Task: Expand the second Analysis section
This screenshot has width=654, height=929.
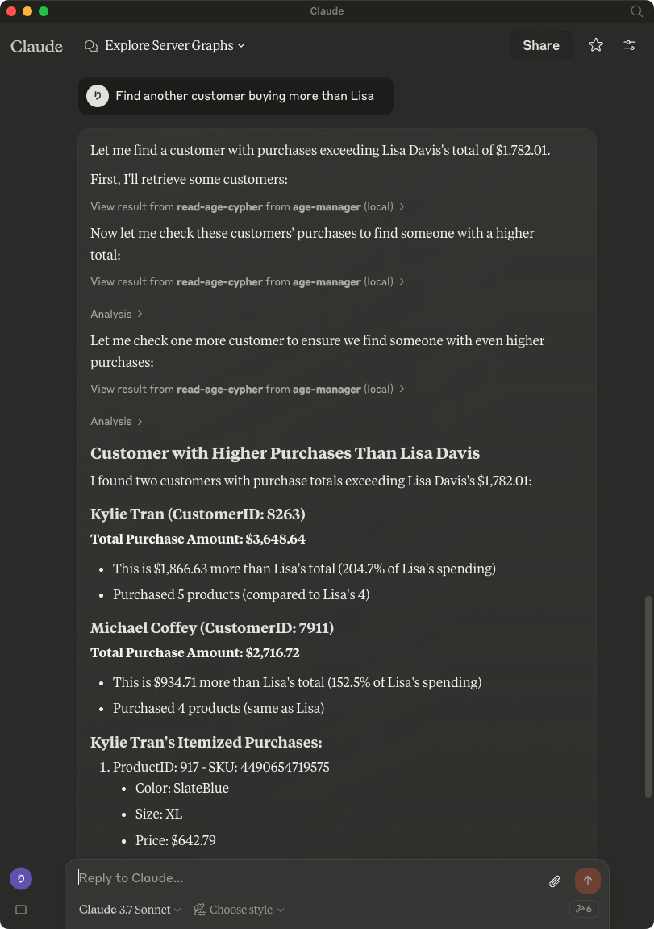Action: click(x=116, y=421)
